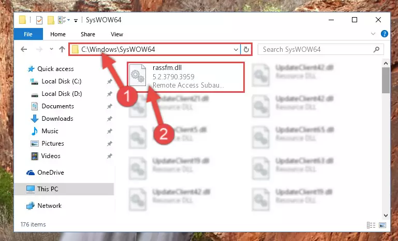
Task: Click the vertical scrollbar thumb
Action: pos(386,80)
